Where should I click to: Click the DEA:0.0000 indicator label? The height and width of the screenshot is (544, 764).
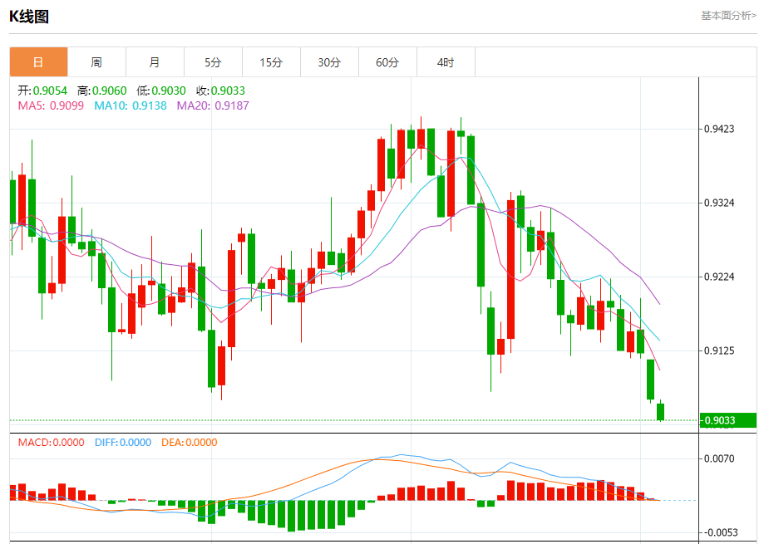coord(189,443)
